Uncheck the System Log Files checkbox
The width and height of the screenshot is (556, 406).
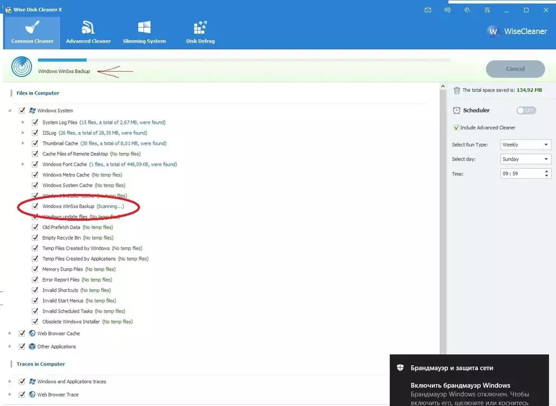[35, 122]
